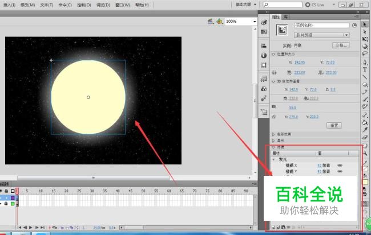
Task: Click Edit Scene icon above stage
Action: tap(211, 22)
